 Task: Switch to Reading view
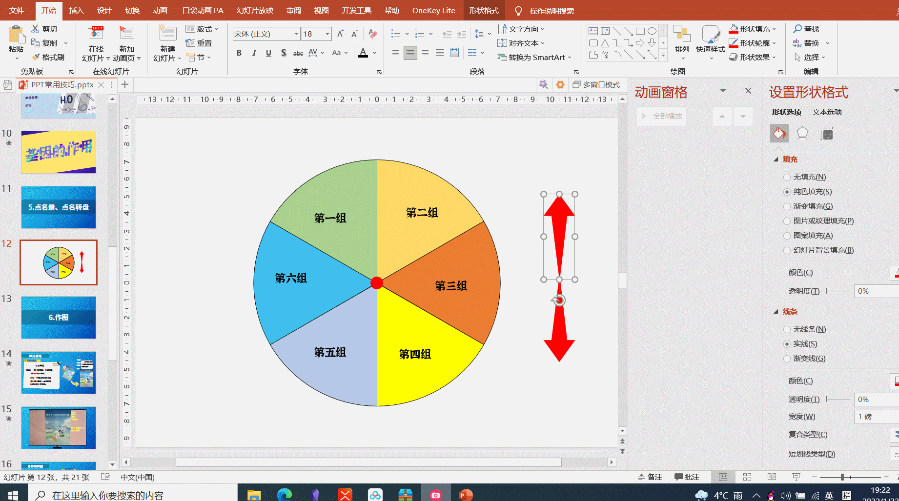point(772,477)
